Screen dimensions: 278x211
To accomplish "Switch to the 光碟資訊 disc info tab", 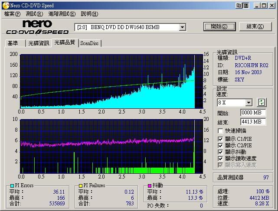I will click(39, 43).
